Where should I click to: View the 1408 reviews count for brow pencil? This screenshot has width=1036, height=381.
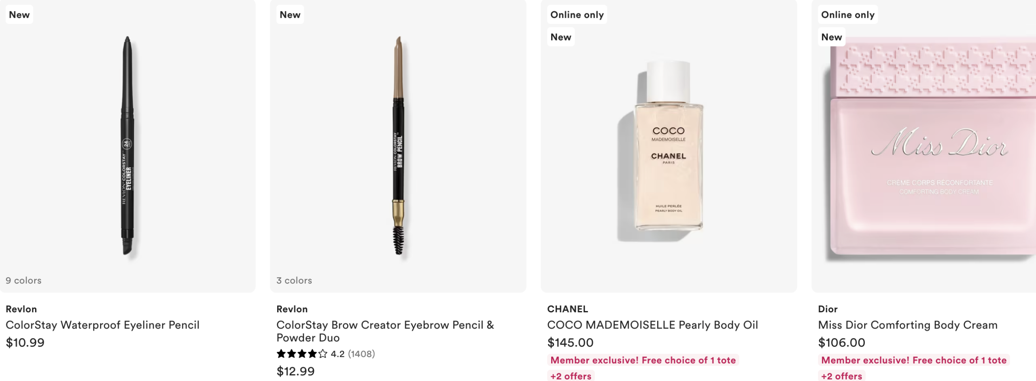point(361,354)
